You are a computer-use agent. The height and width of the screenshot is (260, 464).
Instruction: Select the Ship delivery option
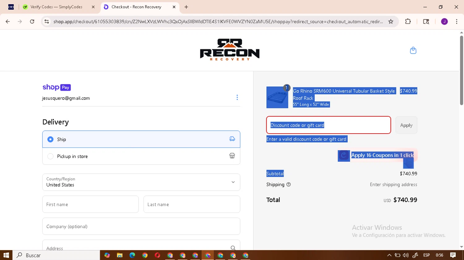pos(141,139)
